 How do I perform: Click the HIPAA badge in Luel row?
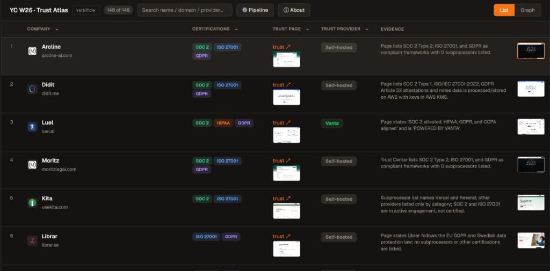[x=223, y=123]
